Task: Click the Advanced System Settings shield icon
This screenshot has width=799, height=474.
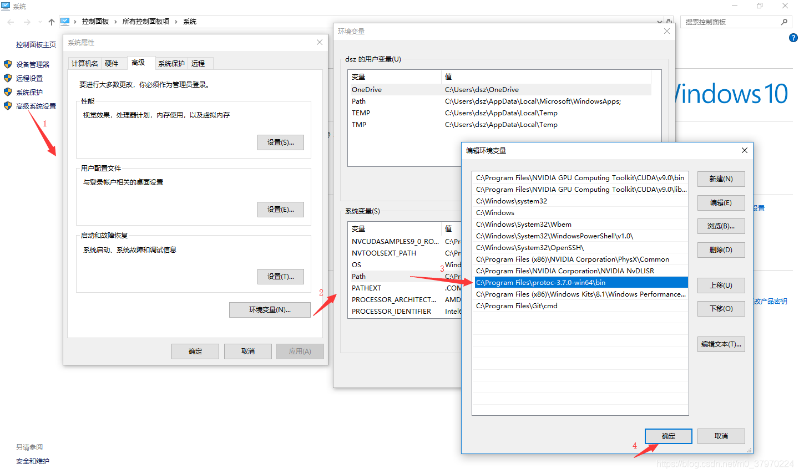Action: point(8,106)
